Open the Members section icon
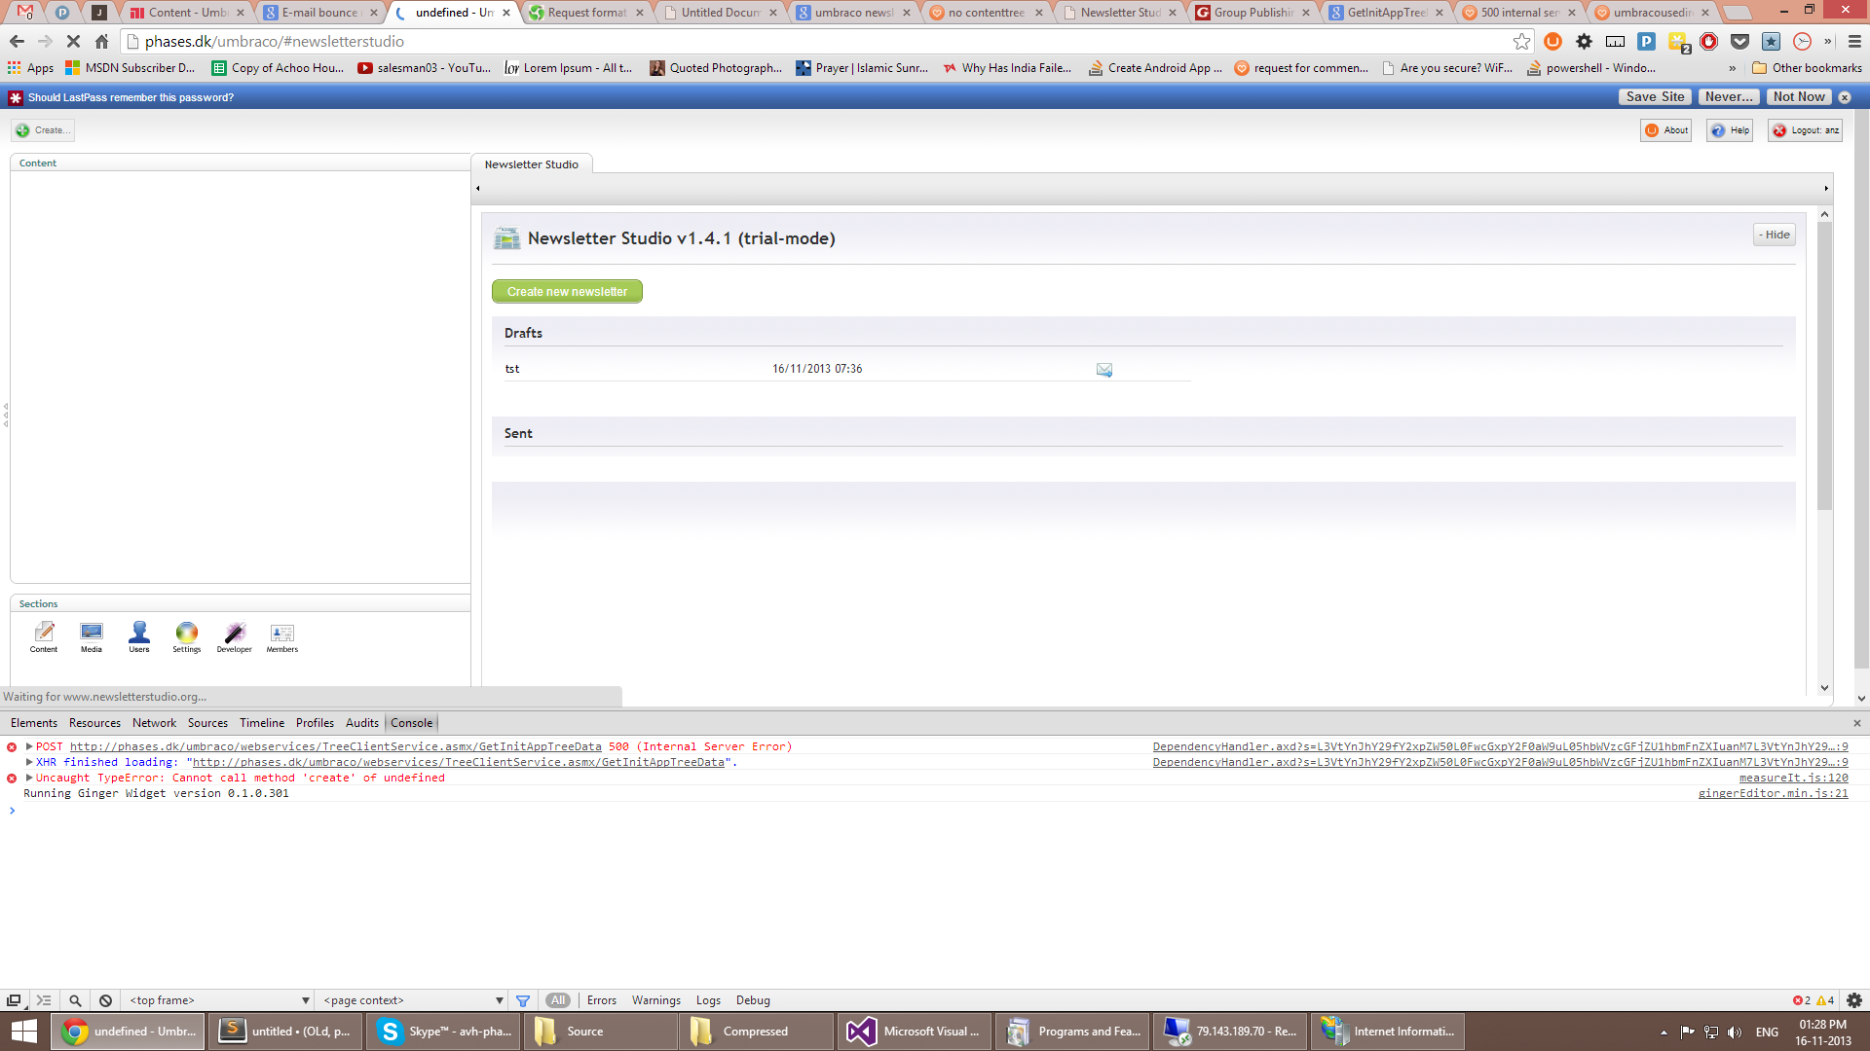Screen dimensions: 1870x1051 coord(282,637)
